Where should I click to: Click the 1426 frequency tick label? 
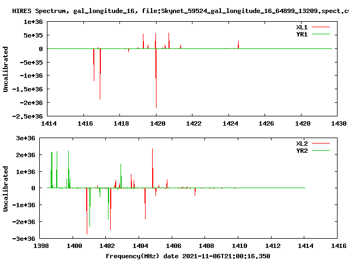(266, 123)
